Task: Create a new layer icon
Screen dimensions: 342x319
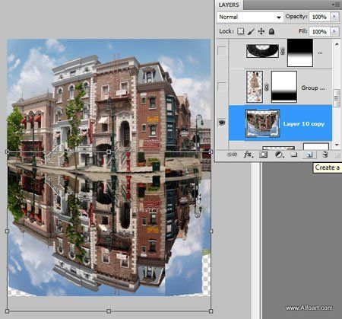Action: click(309, 155)
